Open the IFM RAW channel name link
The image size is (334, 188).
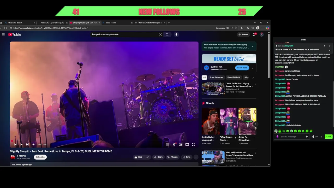(21, 156)
